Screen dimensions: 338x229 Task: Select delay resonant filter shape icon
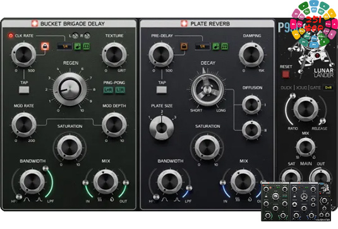coord(39,199)
